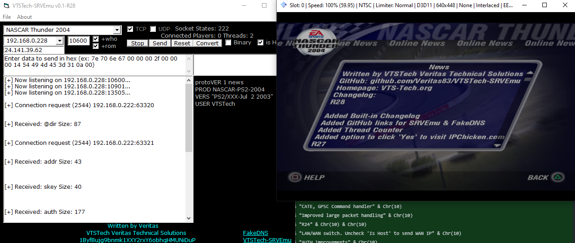
Task: Click the log scrollbar up arrow
Action: point(189,80)
